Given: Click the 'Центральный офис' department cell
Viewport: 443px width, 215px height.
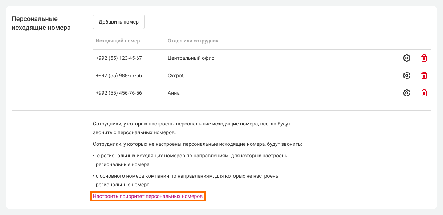Looking at the screenshot, I should coord(191,58).
